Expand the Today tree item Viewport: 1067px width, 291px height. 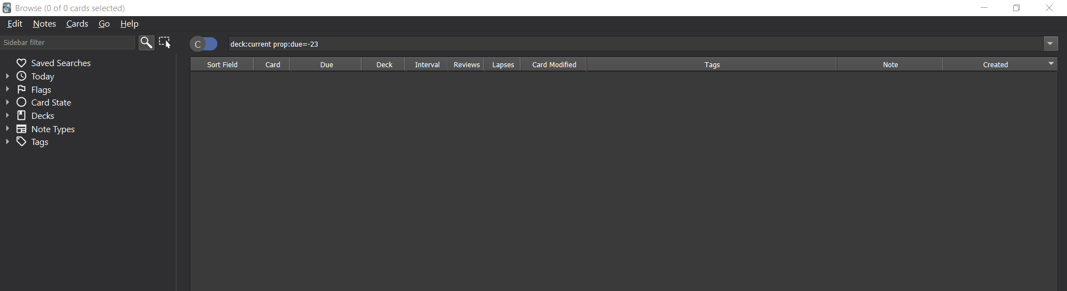(x=7, y=76)
